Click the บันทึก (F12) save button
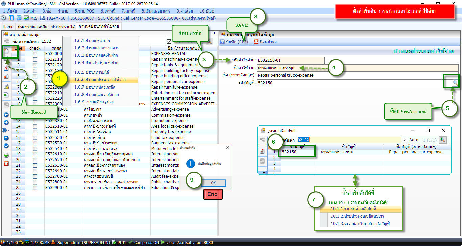Image resolution: width=462 pixels, height=246 pixels. 234,42
